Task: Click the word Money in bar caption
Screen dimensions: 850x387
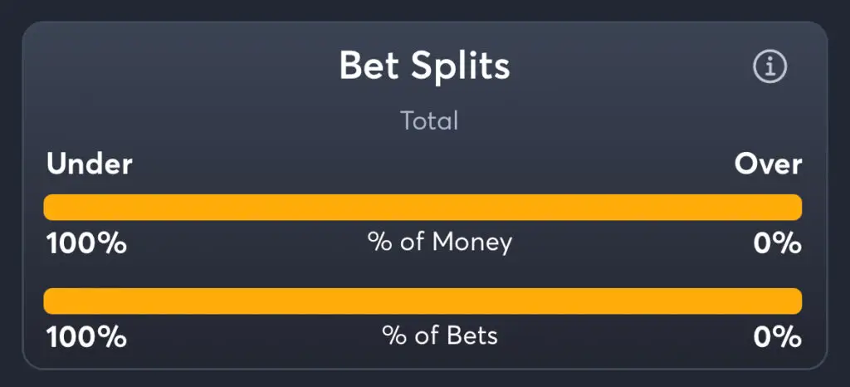Action: tap(472, 242)
